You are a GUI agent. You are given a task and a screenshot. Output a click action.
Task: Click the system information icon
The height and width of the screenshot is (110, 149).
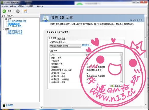tap(4, 105)
